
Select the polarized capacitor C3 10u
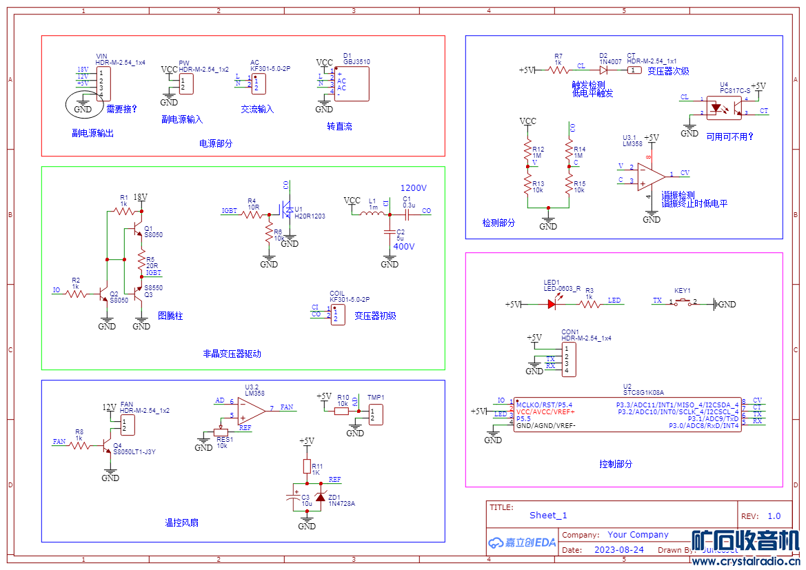[x=294, y=496]
